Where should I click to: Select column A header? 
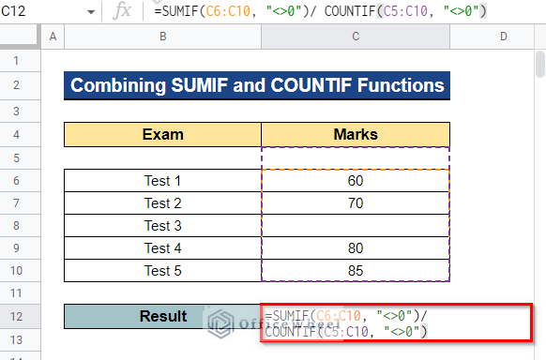coord(53,37)
